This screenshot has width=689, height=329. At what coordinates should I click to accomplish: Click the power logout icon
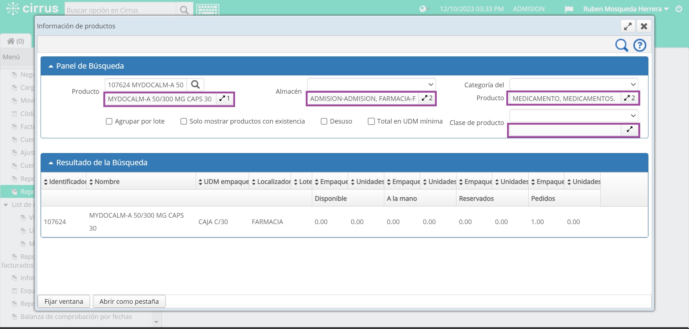[x=679, y=9]
